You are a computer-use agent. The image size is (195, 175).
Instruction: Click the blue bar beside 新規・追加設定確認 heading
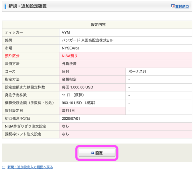(x=5, y=7)
